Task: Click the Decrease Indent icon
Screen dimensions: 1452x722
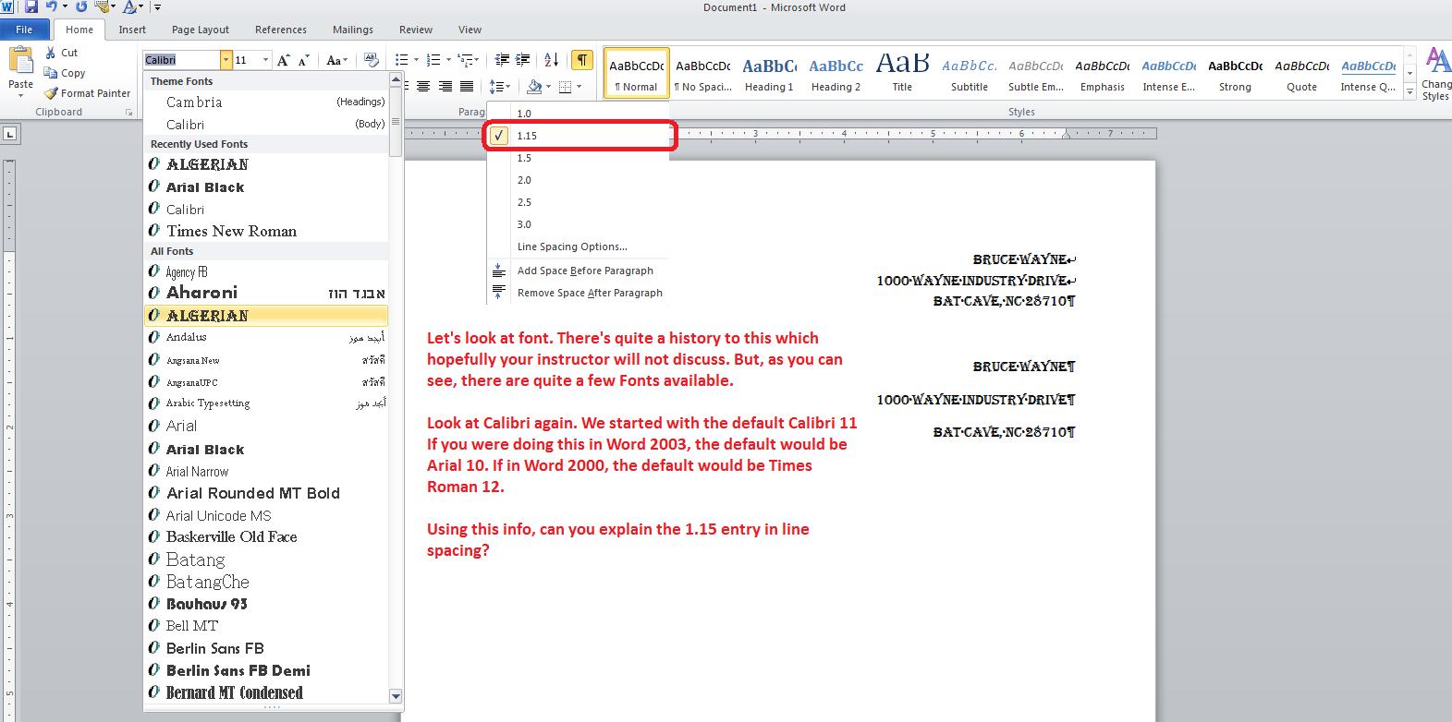Action: pos(503,60)
